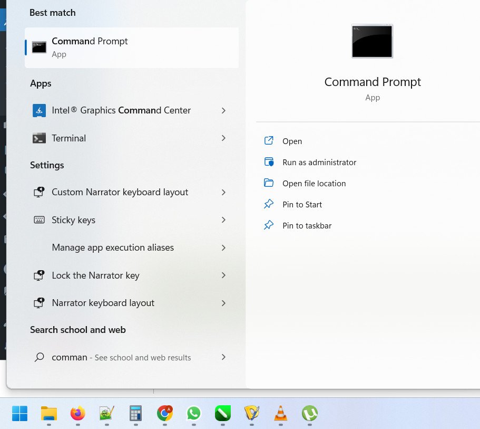Launch Calculator from the taskbar
The height and width of the screenshot is (429, 480).
(135, 413)
